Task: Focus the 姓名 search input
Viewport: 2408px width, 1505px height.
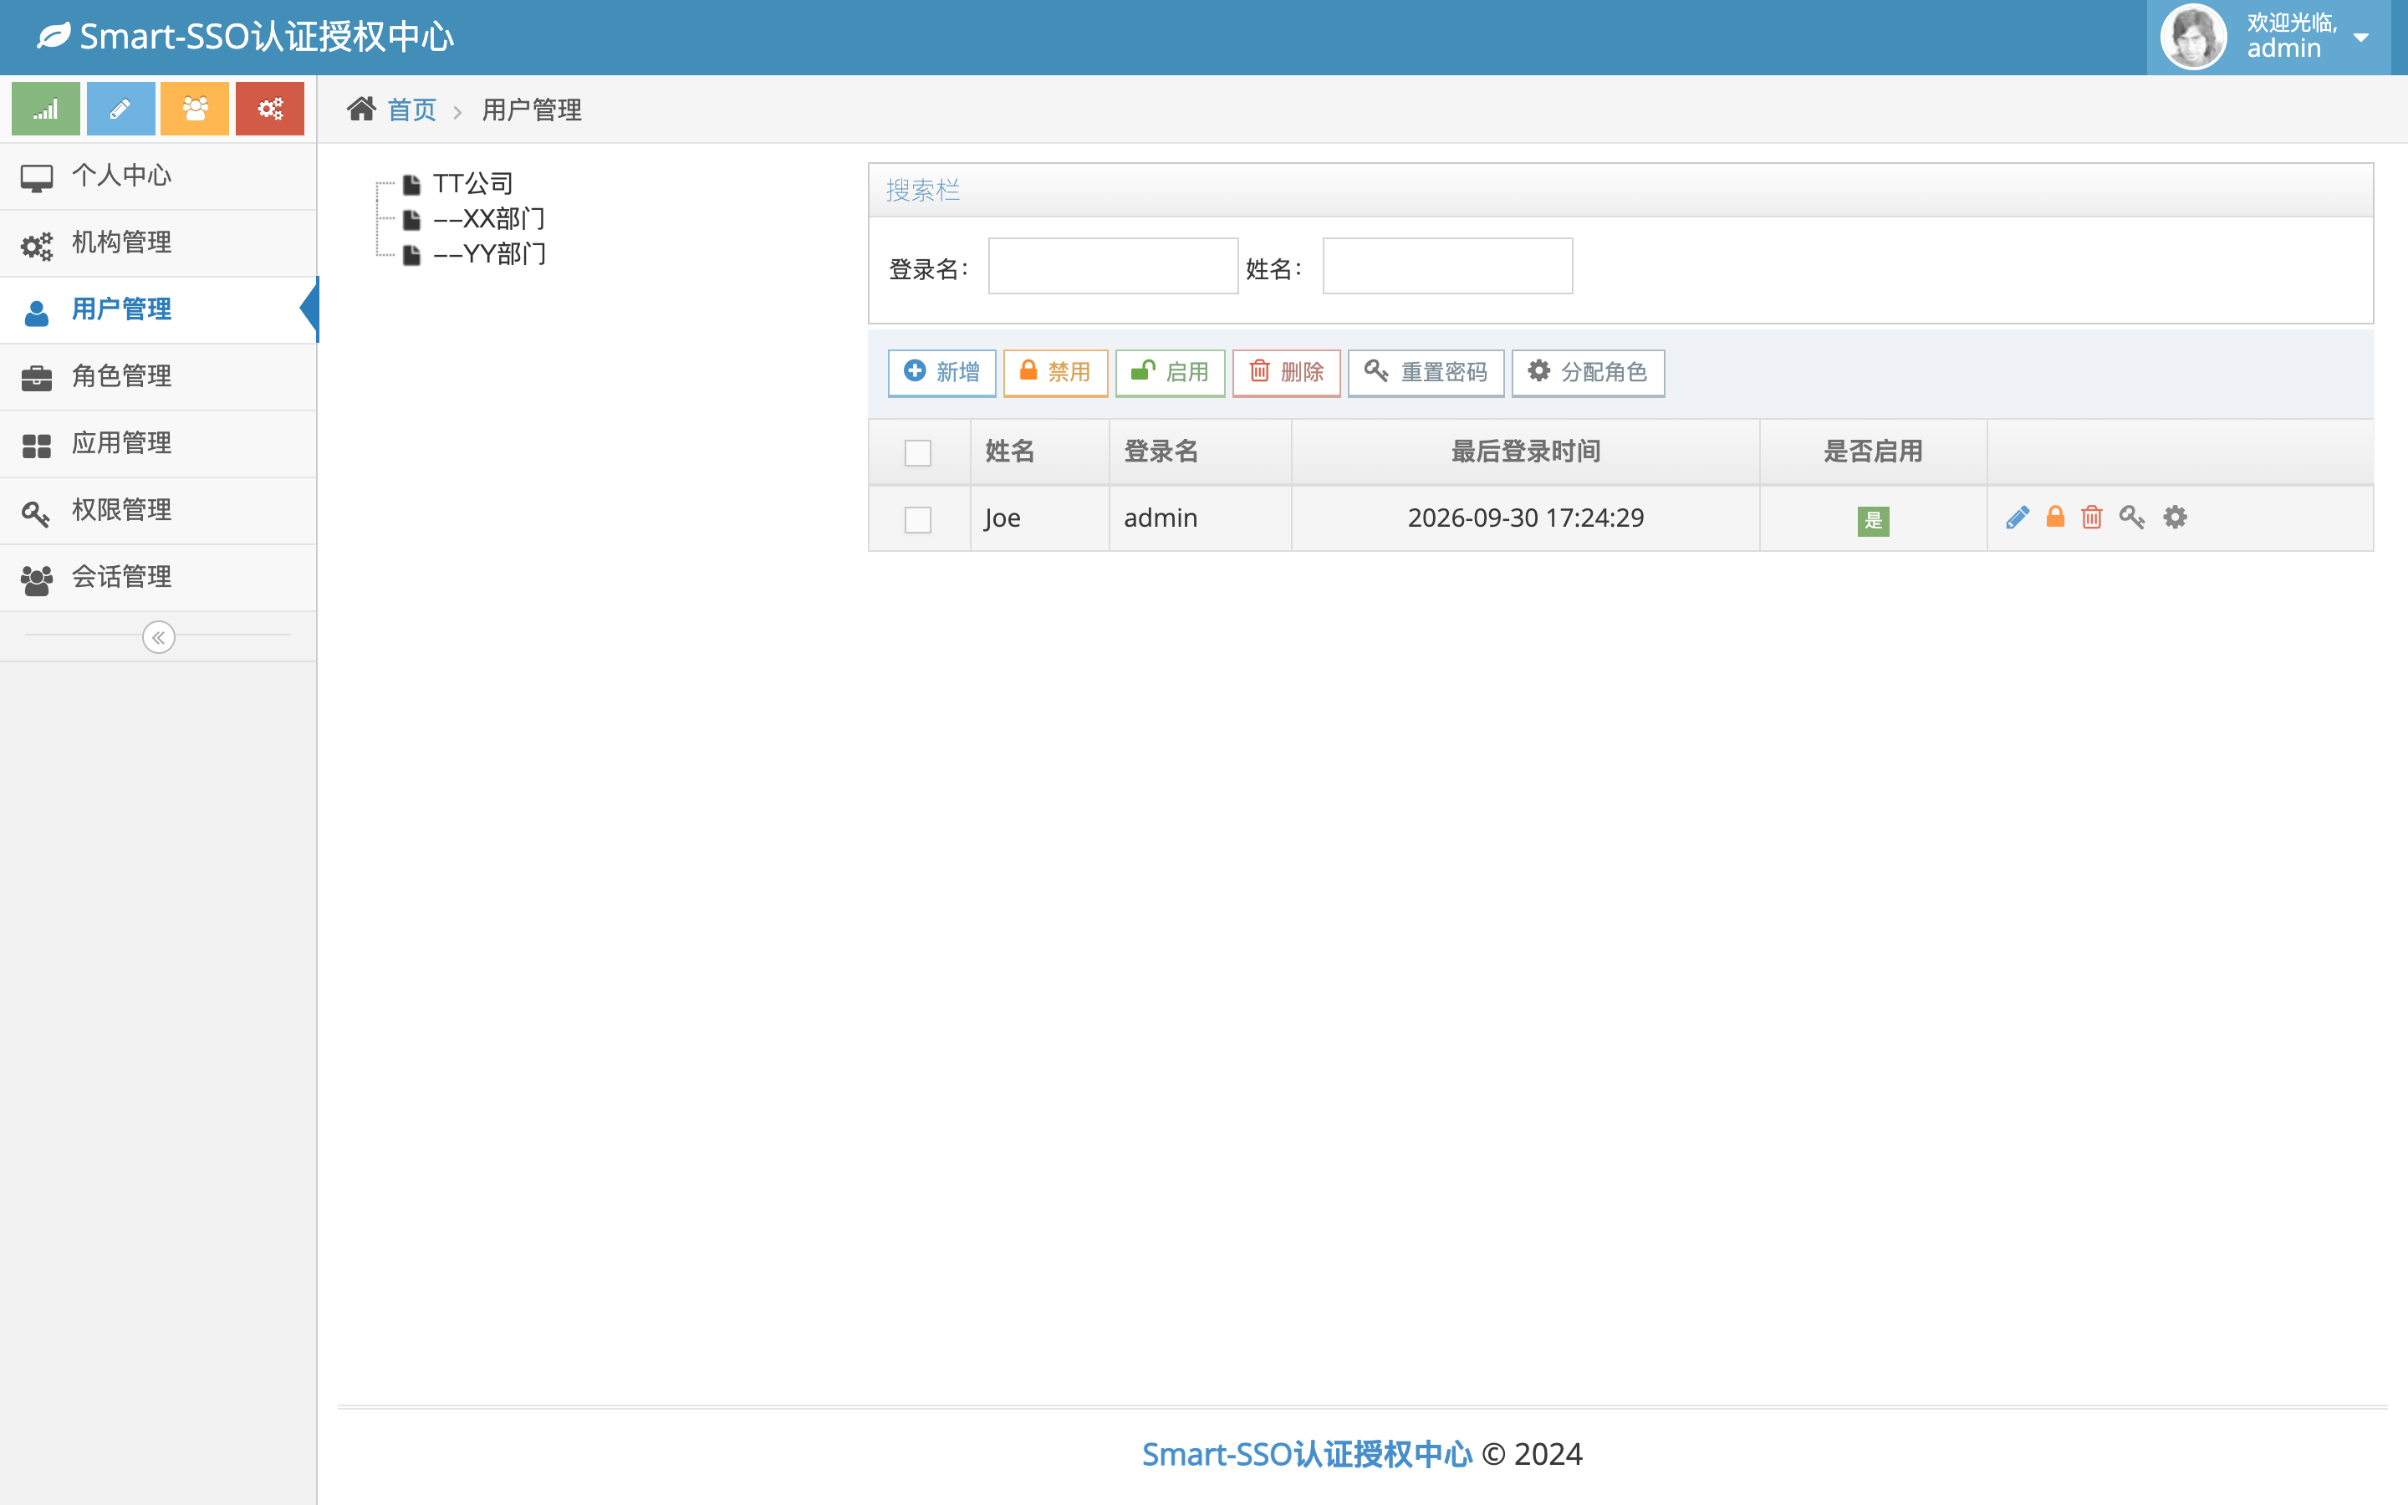Action: click(1446, 266)
